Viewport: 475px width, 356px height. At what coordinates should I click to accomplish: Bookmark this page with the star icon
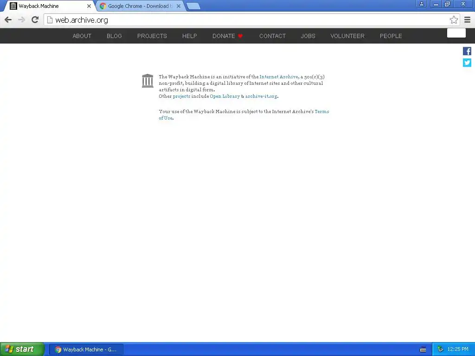[x=454, y=20]
